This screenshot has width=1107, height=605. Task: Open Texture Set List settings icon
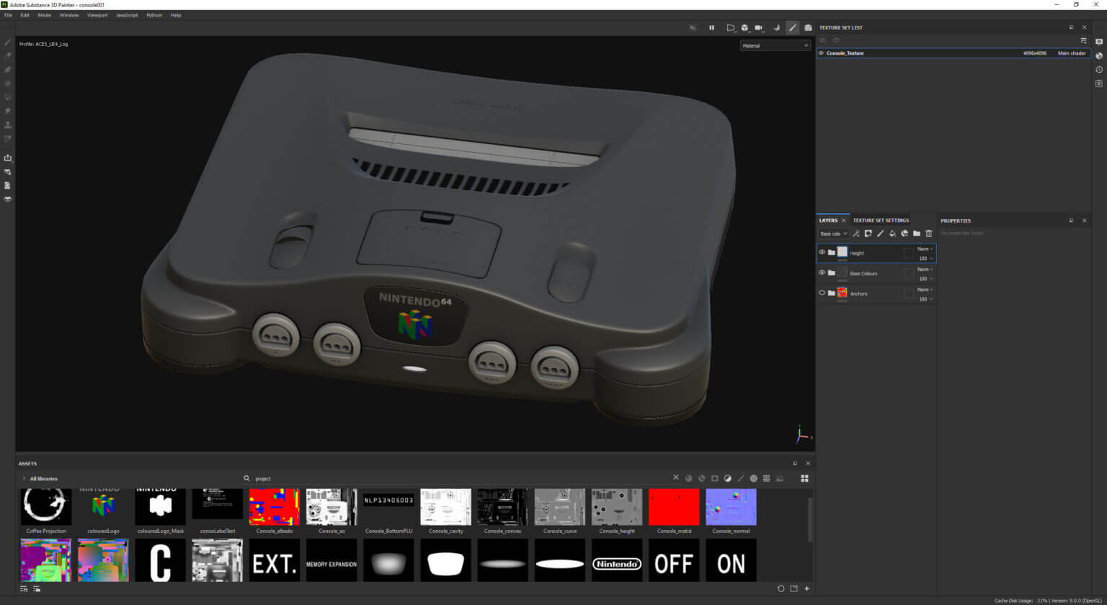(1083, 40)
